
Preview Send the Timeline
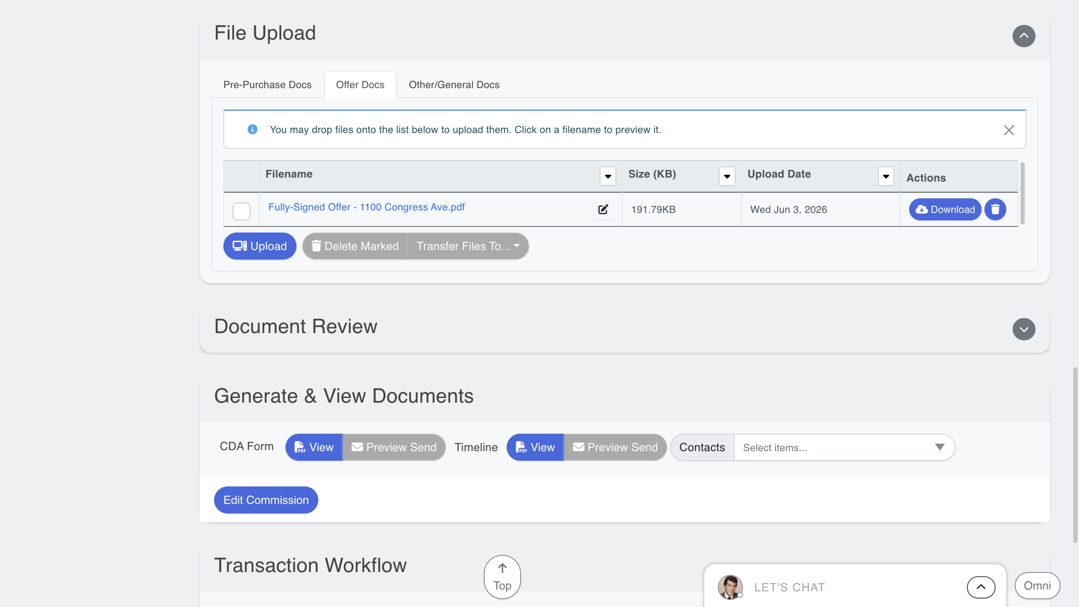click(615, 447)
